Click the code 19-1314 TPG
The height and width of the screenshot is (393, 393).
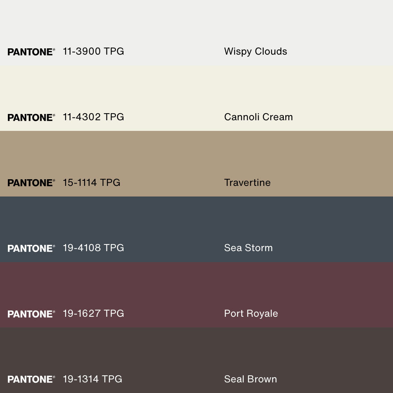[x=92, y=379]
